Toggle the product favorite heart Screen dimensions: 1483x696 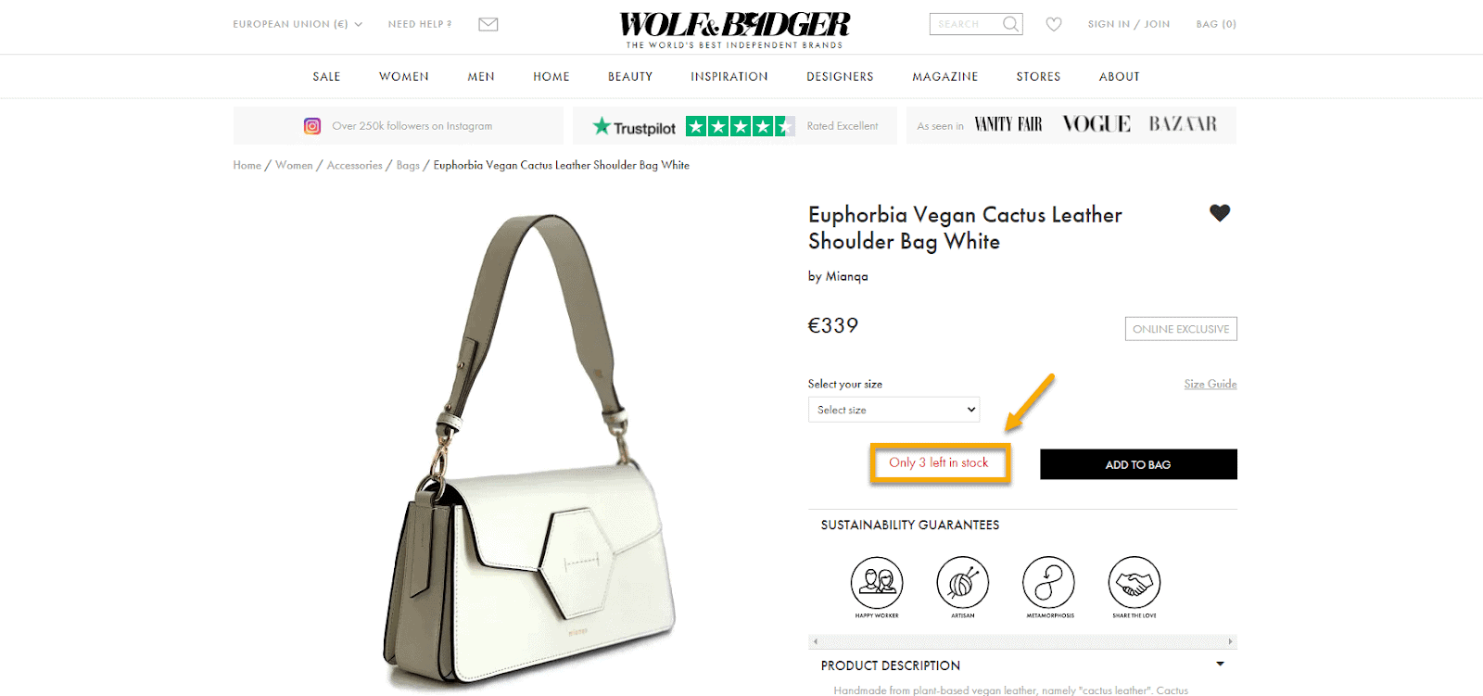(1220, 213)
